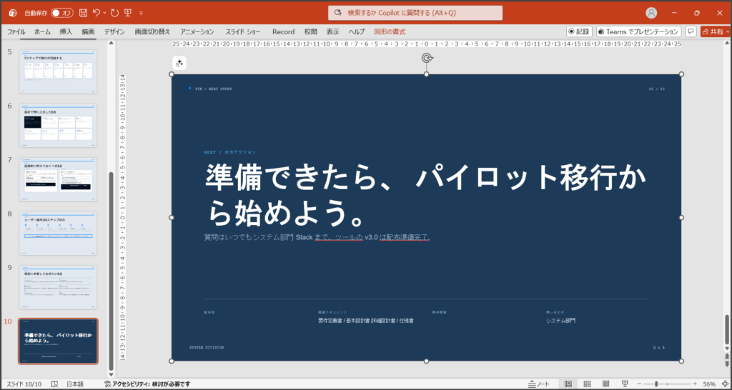The width and height of the screenshot is (732, 390).
Task: Click the 記録 (Record) button
Action: (x=579, y=31)
